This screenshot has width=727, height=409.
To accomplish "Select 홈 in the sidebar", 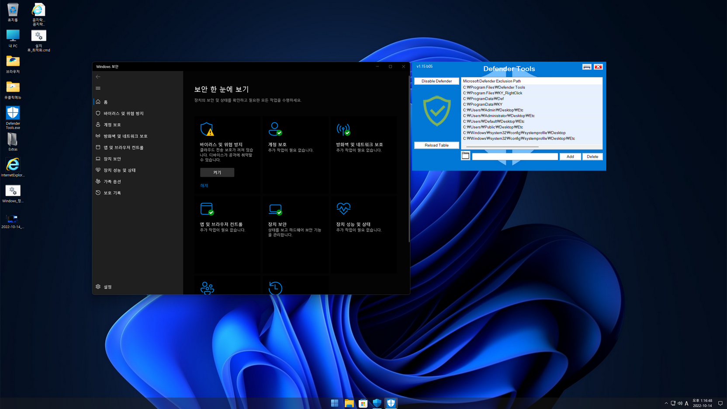I will [x=138, y=102].
